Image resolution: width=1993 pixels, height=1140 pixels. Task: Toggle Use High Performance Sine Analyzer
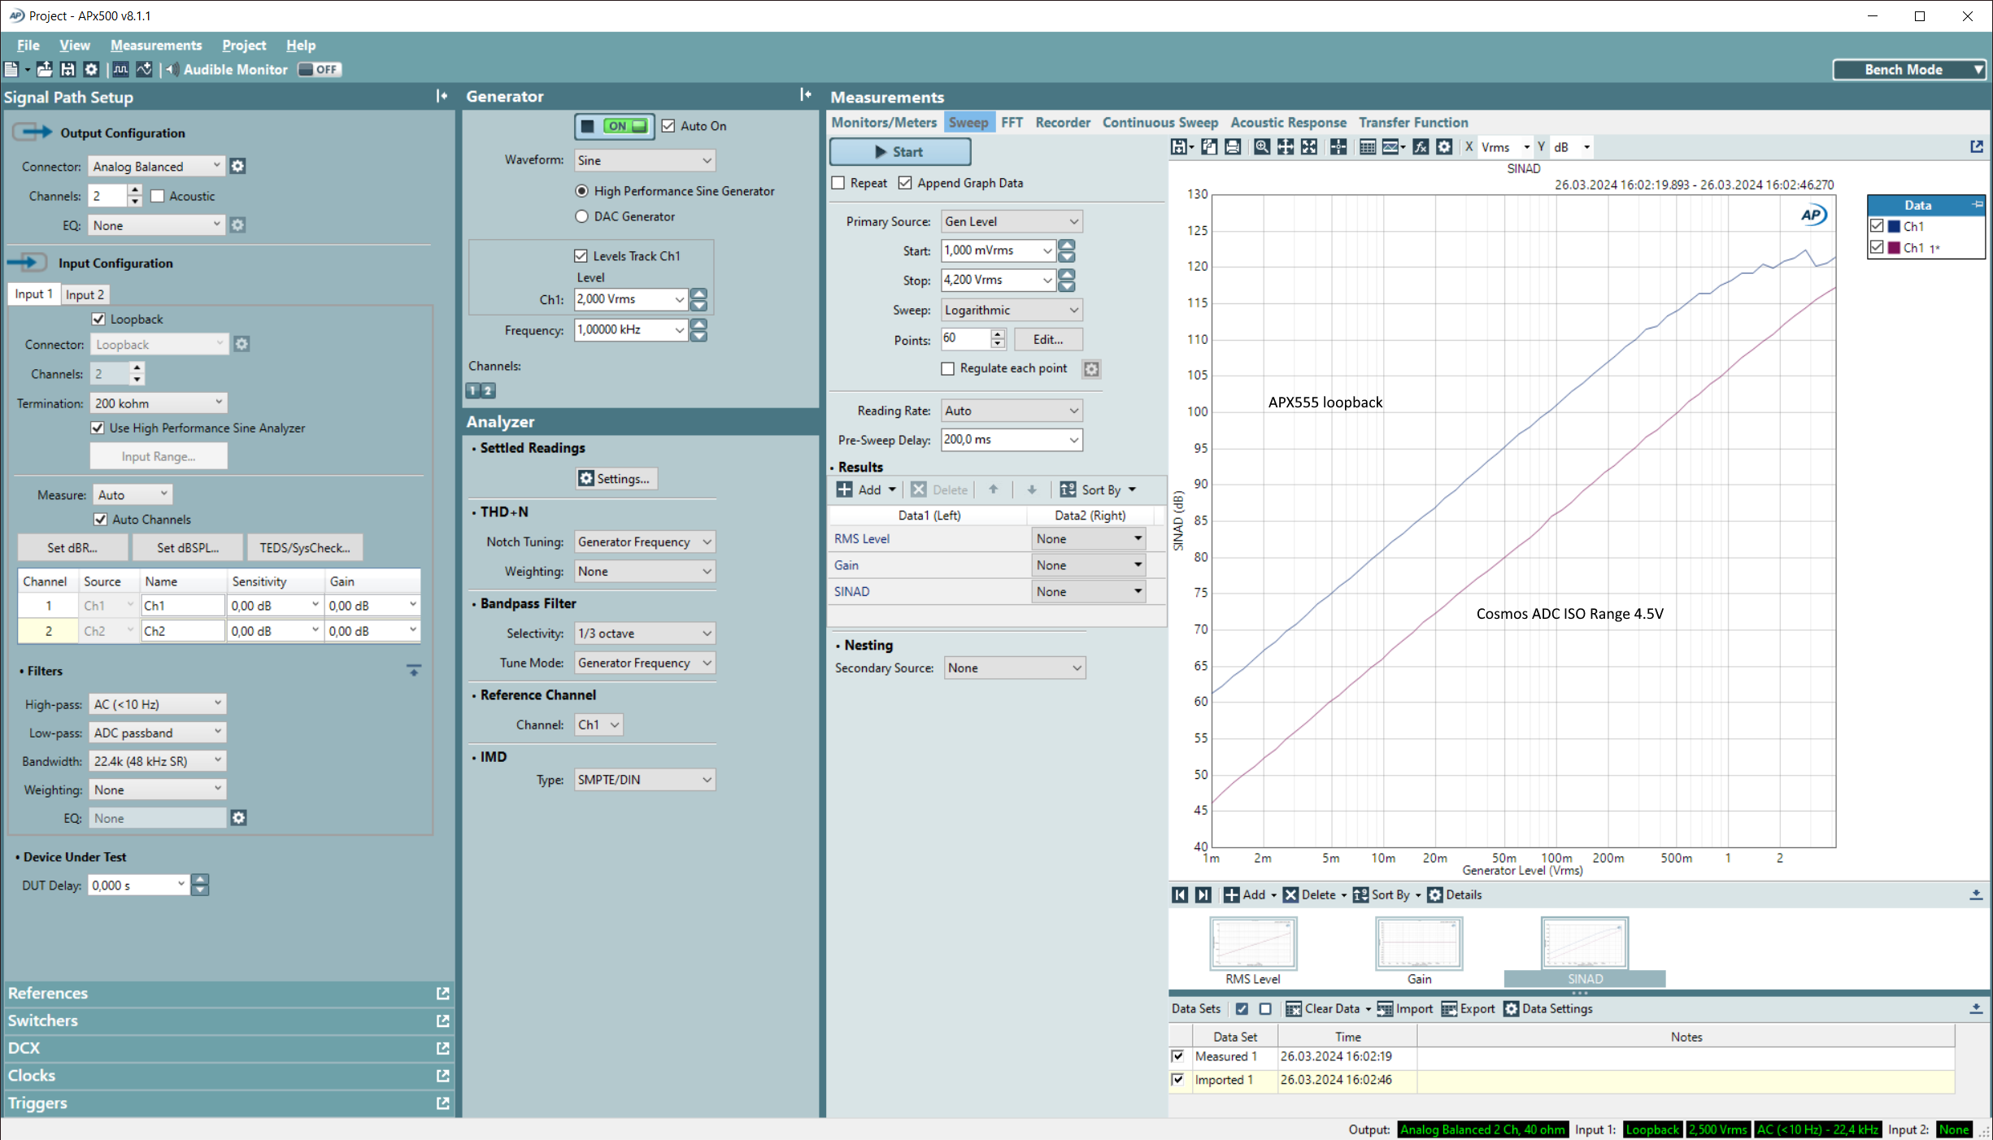point(98,429)
